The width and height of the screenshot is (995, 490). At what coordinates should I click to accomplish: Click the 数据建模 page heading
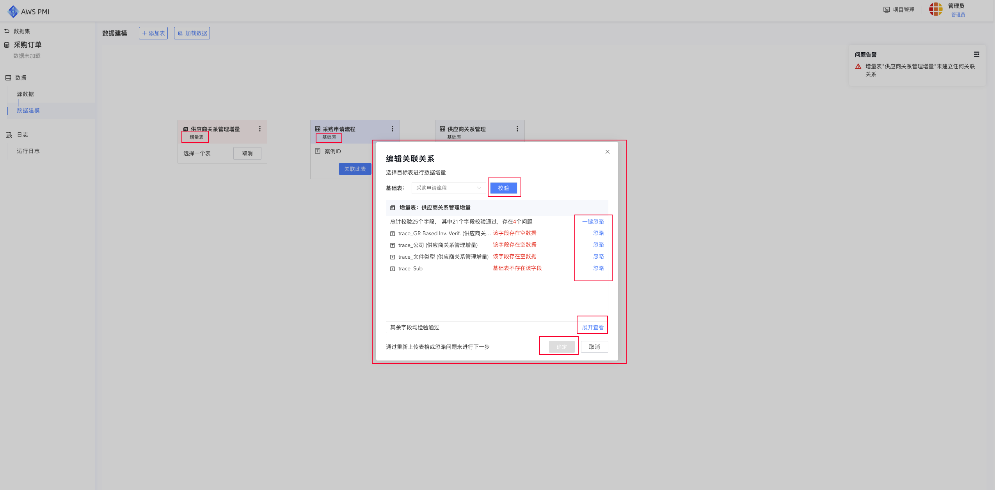coord(115,33)
